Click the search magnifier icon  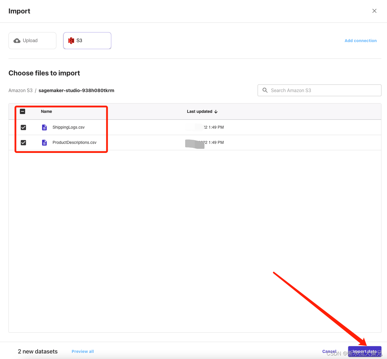pyautogui.click(x=265, y=90)
